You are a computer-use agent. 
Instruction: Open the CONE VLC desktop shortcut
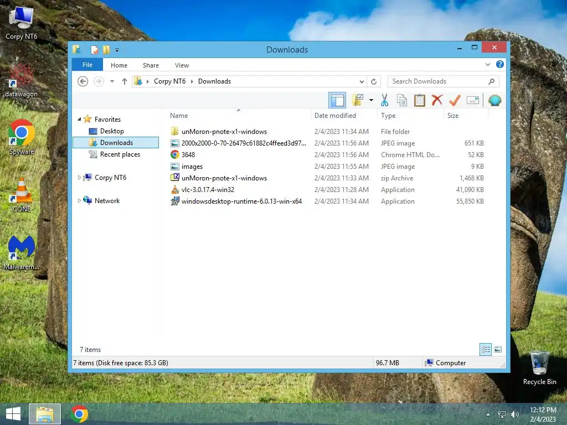(22, 195)
